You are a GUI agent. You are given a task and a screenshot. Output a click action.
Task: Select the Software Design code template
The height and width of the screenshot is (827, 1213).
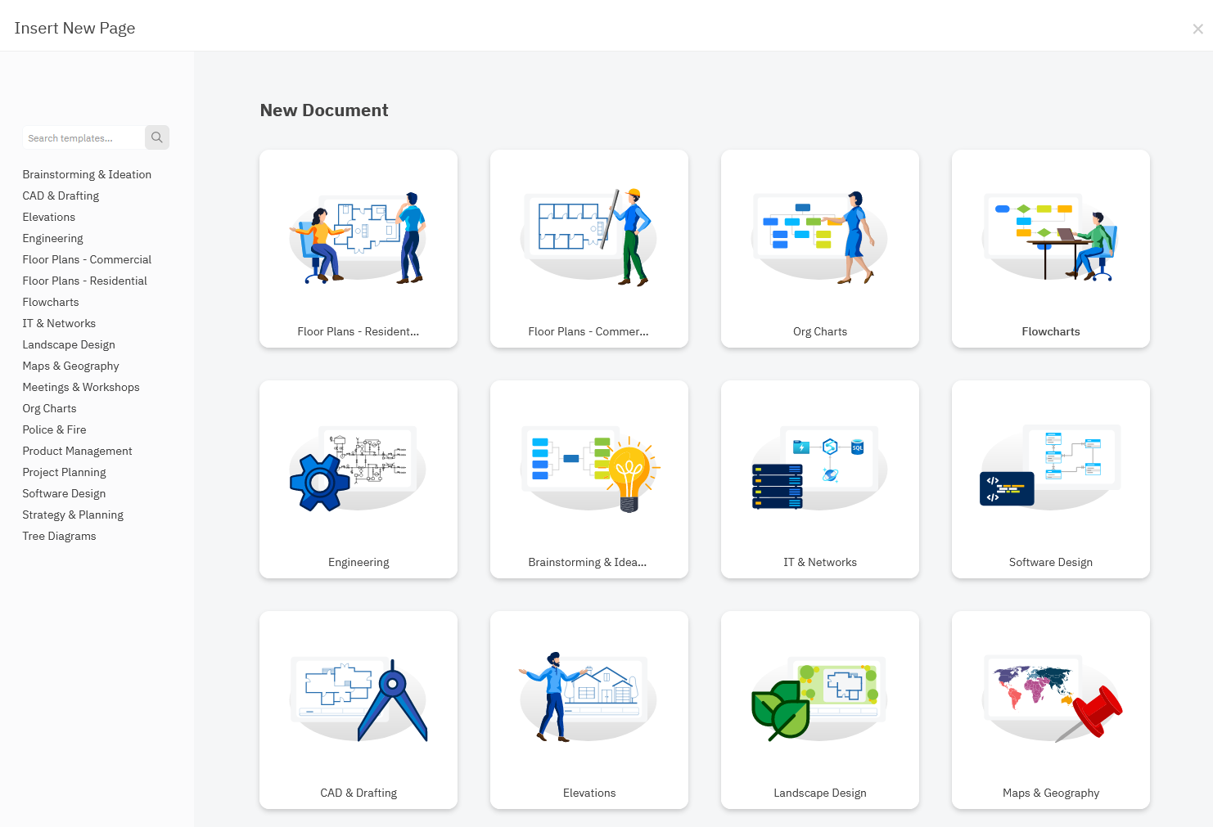click(x=1051, y=479)
